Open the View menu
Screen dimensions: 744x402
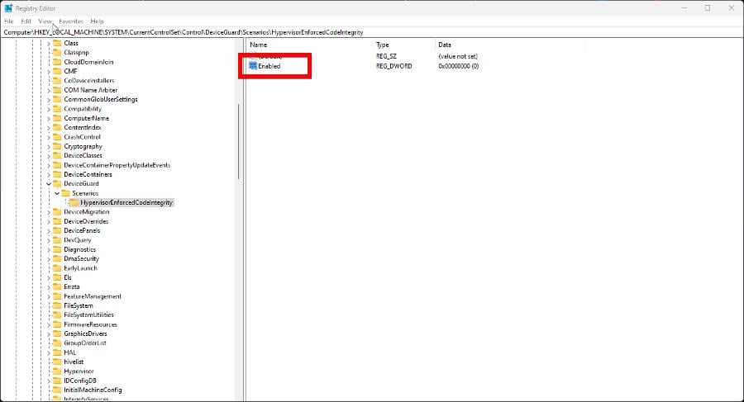[x=45, y=21]
